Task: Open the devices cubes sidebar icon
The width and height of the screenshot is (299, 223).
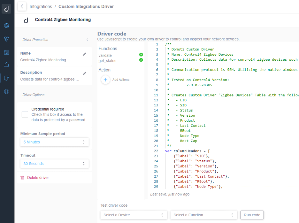Action: click(7, 39)
